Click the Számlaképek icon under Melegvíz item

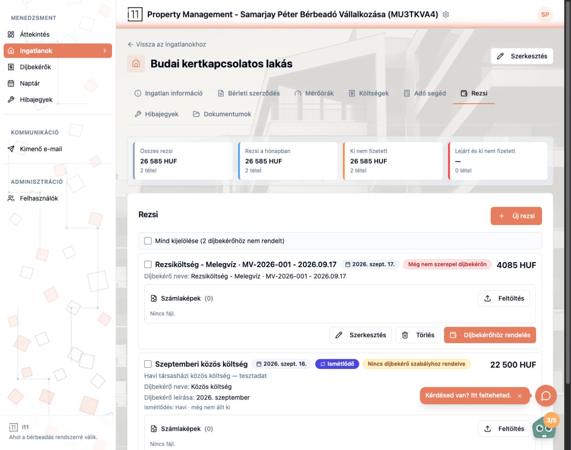coord(154,298)
